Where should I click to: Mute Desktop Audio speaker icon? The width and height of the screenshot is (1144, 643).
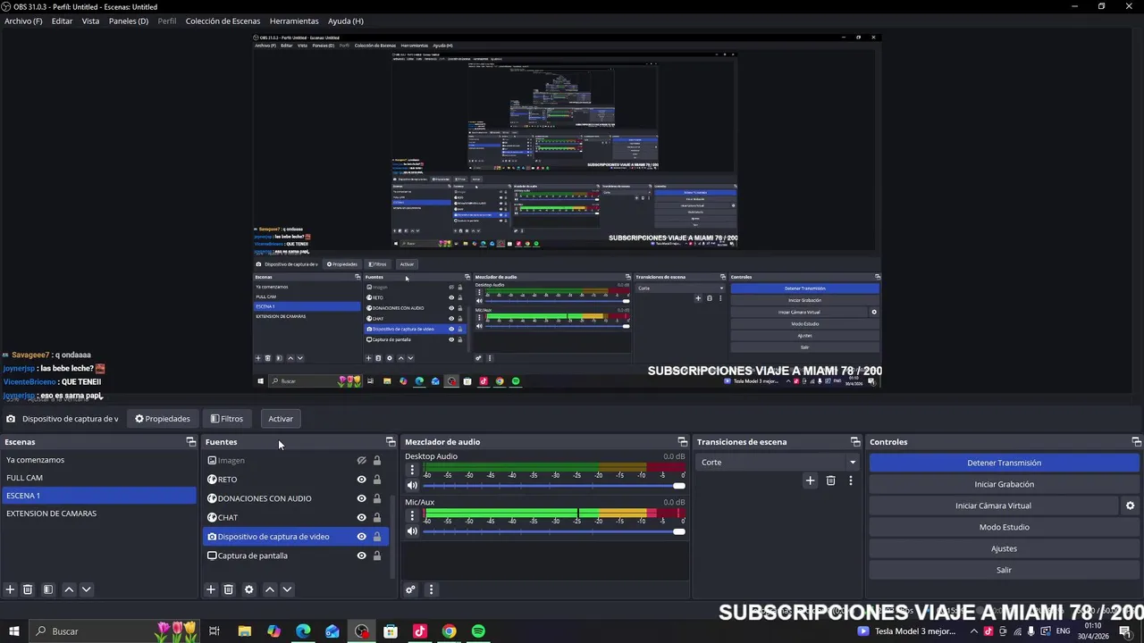pyautogui.click(x=412, y=486)
